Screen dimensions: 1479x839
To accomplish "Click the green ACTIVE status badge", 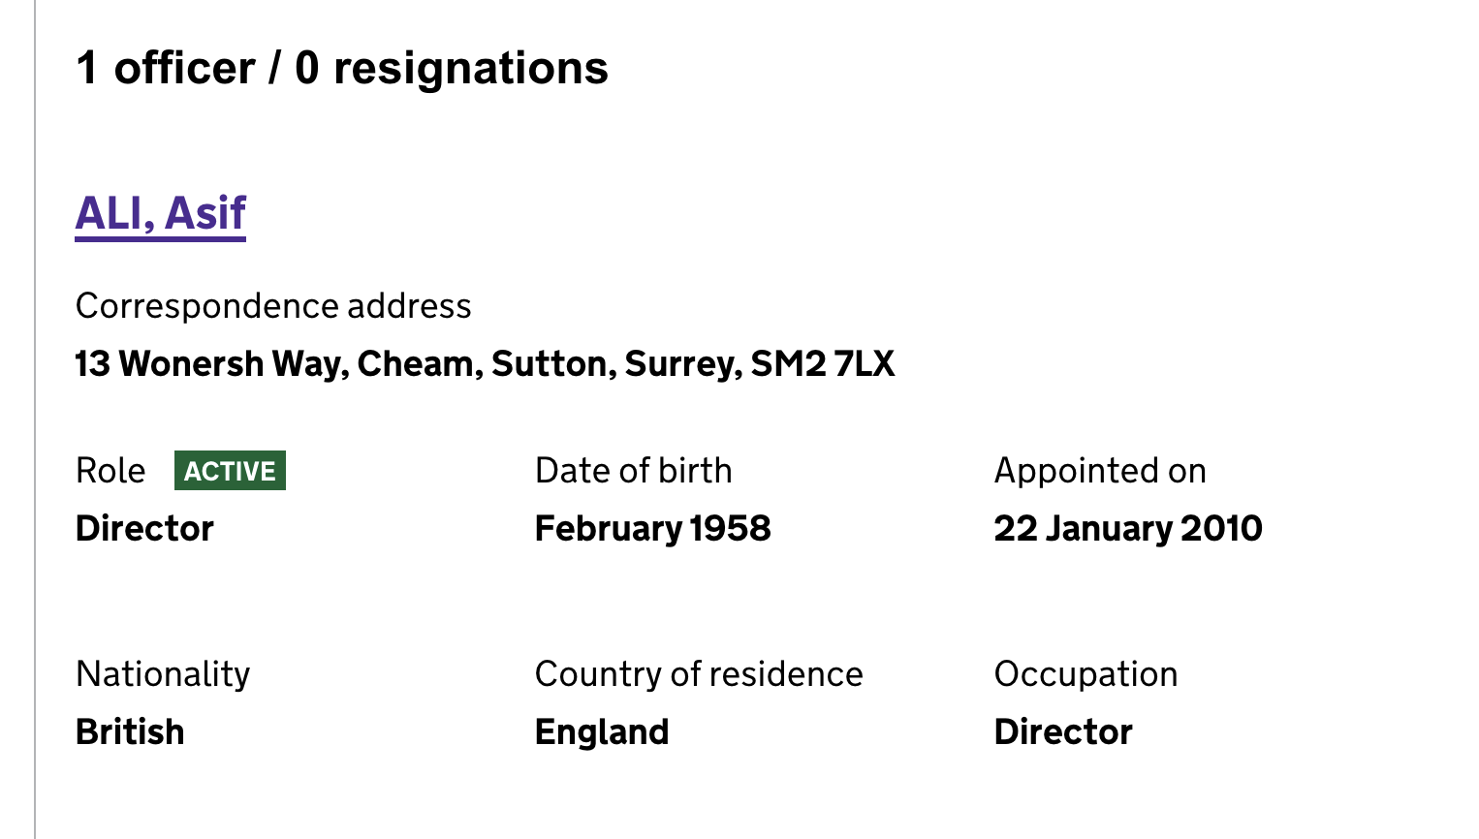I will pyautogui.click(x=230, y=471).
